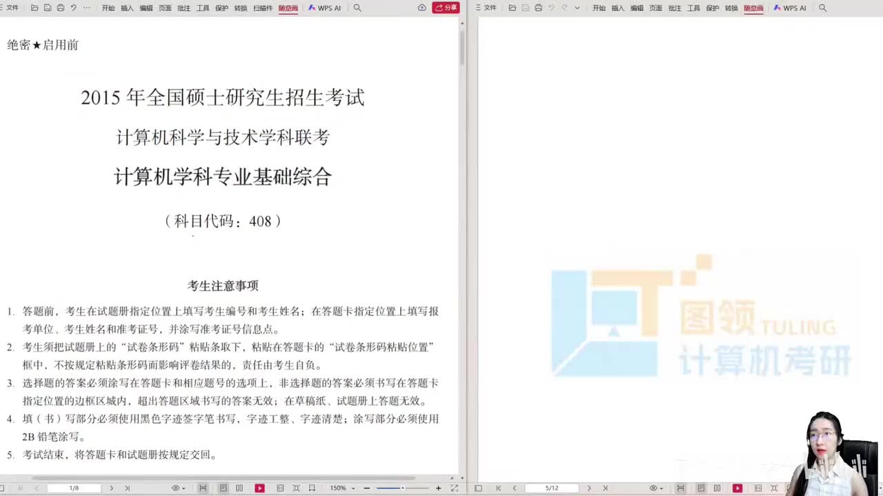Click the （科目代码：408） text
Image resolution: width=883 pixels, height=496 pixels.
(223, 221)
